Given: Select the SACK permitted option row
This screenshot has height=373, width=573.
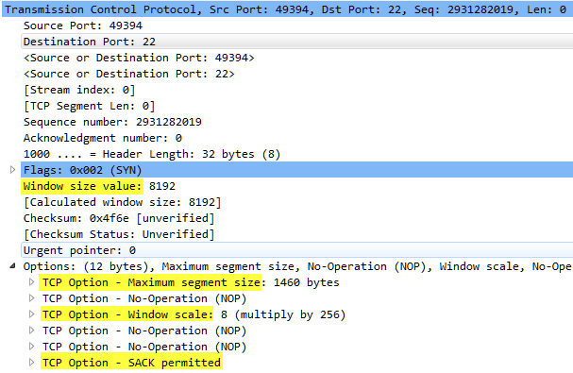Looking at the screenshot, I should point(131,363).
